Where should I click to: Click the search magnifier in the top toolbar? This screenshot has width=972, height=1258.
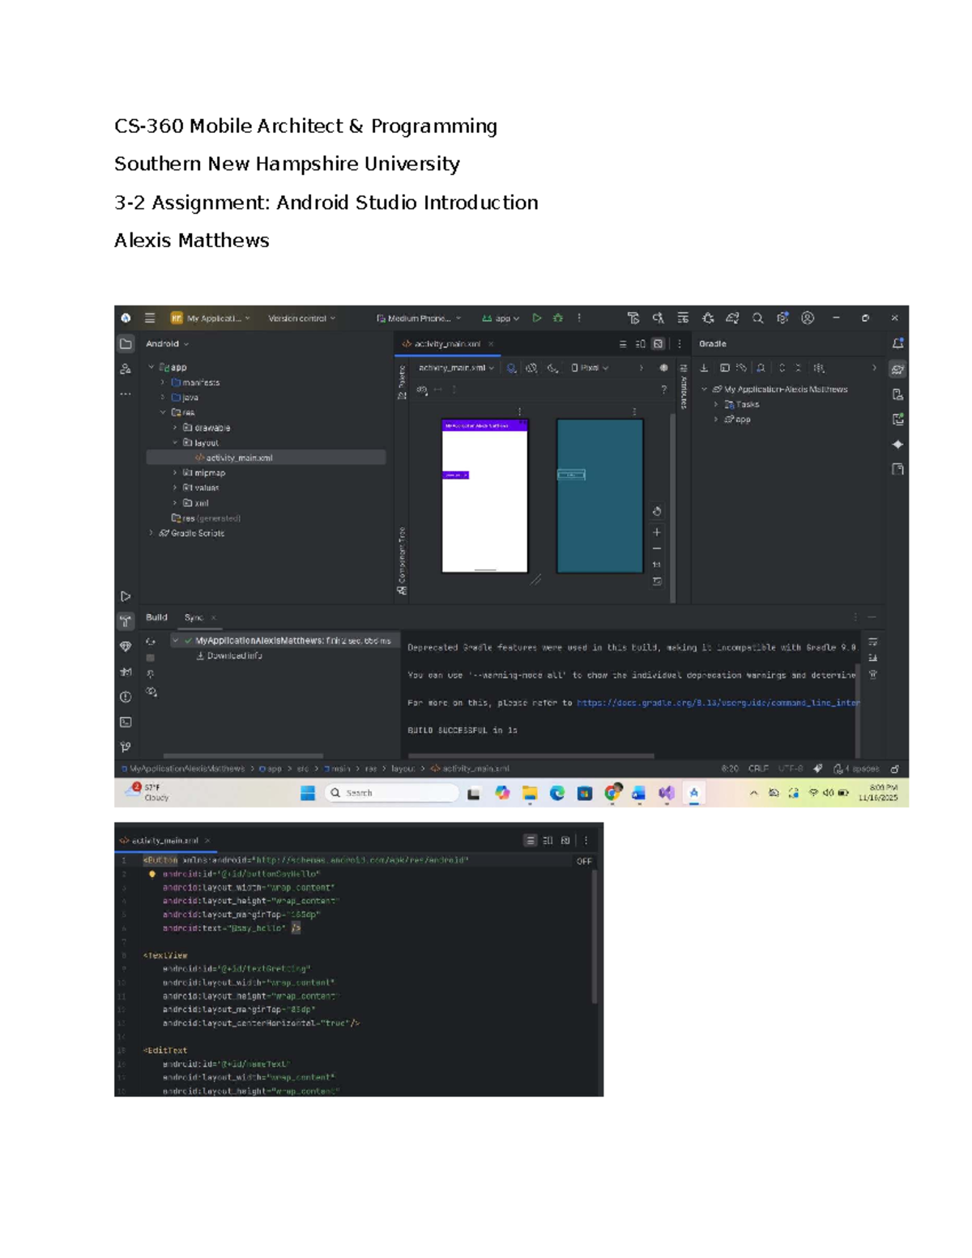click(757, 318)
